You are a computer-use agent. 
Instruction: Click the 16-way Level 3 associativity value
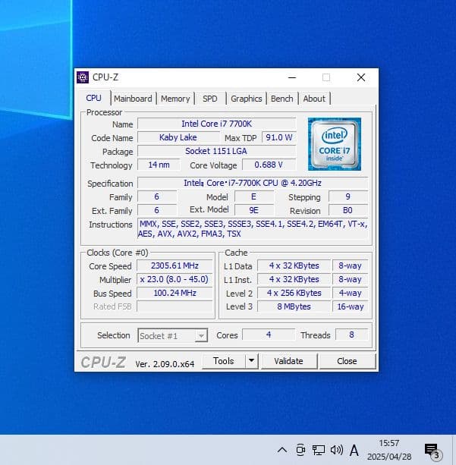(351, 306)
